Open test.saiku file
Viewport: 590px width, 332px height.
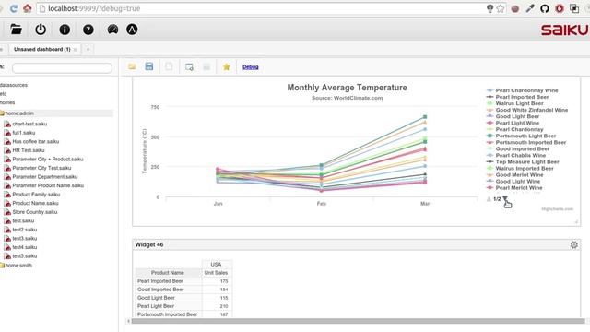23,220
